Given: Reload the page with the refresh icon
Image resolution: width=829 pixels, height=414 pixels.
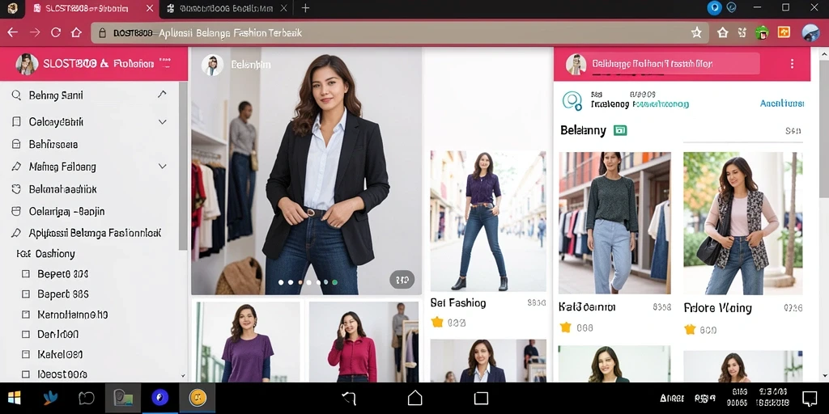Looking at the screenshot, I should (x=56, y=32).
